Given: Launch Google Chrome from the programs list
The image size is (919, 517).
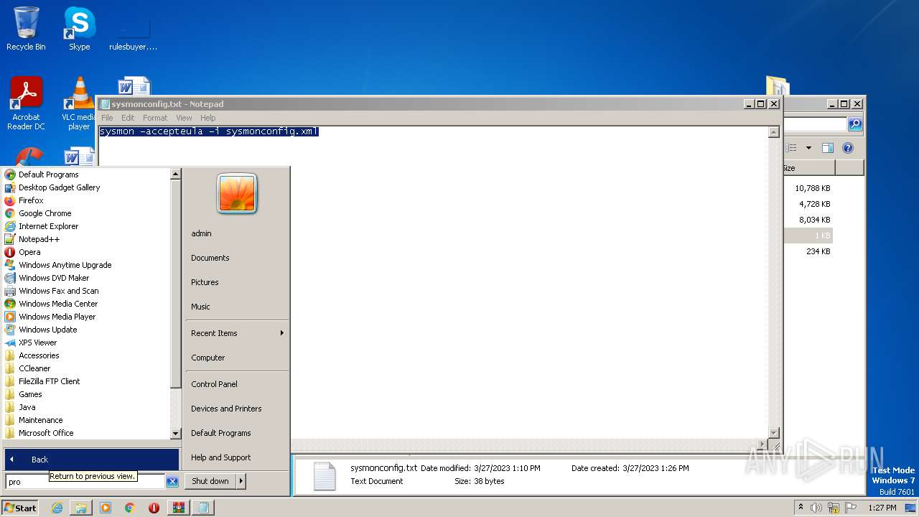Looking at the screenshot, I should tap(86, 213).
